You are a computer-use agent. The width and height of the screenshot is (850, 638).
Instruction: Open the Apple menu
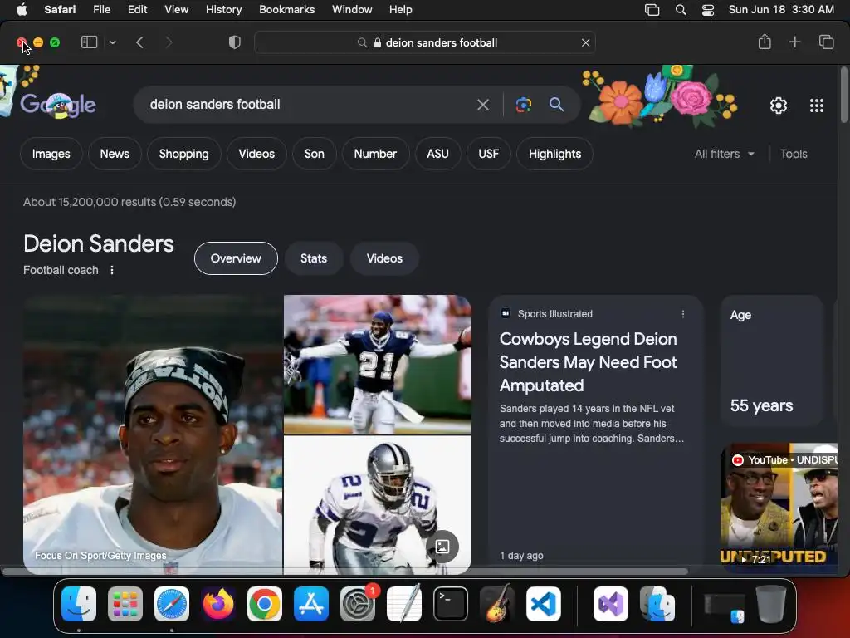click(x=22, y=10)
